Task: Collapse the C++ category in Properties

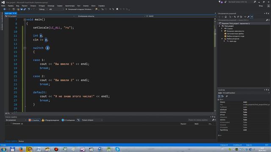Action: [218, 100]
